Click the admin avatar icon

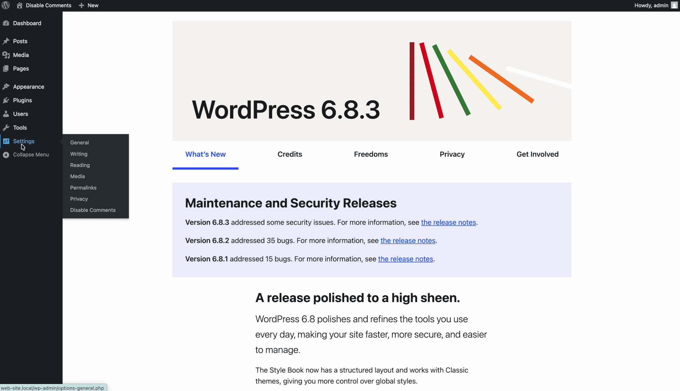point(674,5)
